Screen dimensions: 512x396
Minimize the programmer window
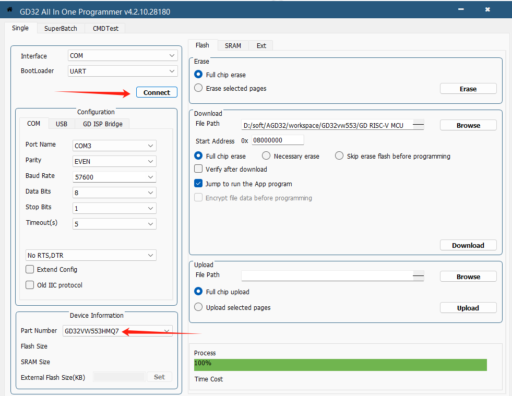click(460, 9)
